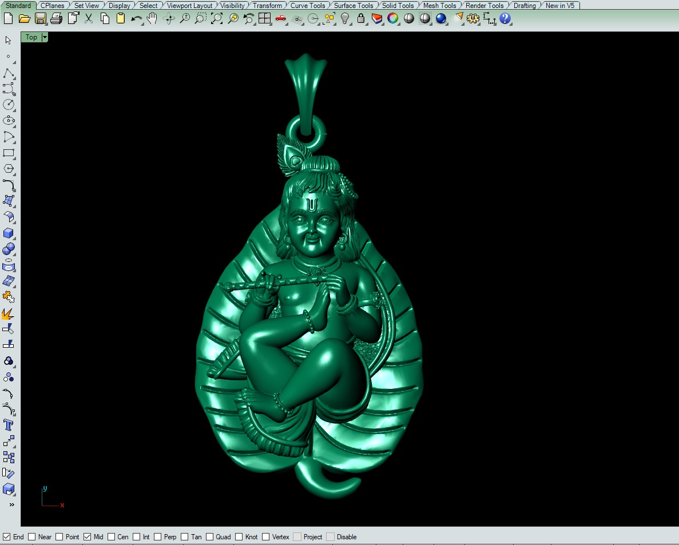Enable the Tan osnap checkbox
Screen dimensions: 679x545
184,537
